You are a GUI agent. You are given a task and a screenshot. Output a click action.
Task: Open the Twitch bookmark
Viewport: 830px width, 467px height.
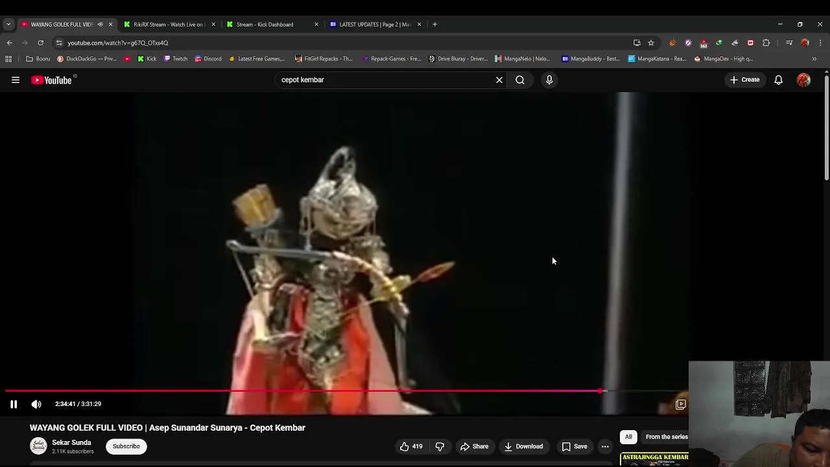tap(175, 58)
